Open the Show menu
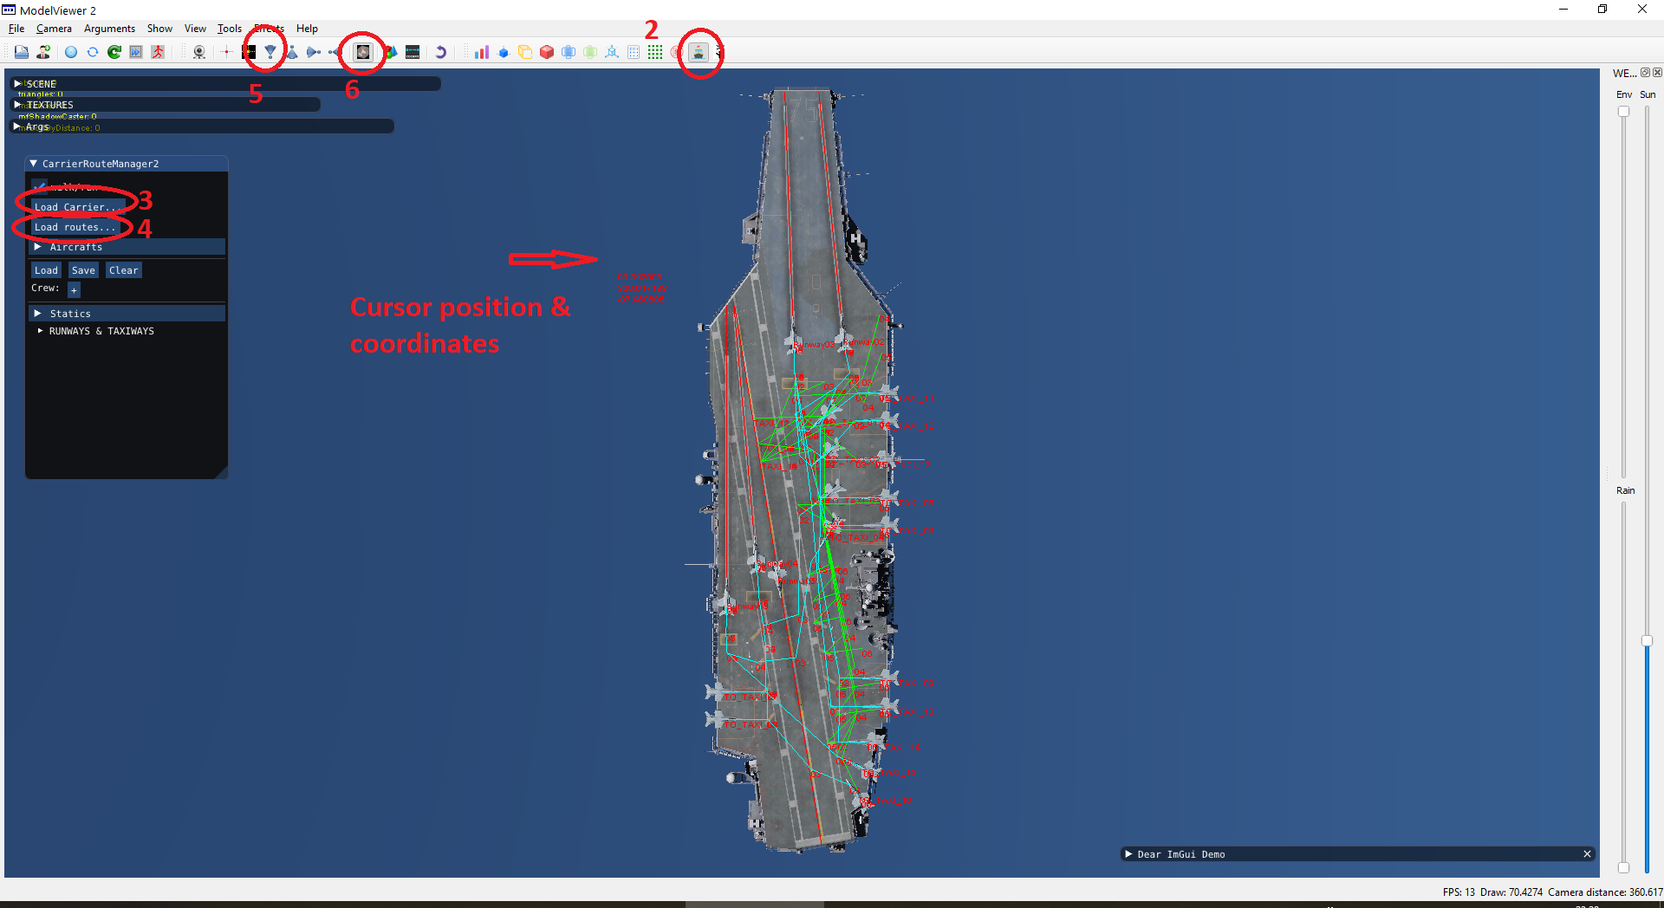1664x908 pixels. (x=159, y=29)
